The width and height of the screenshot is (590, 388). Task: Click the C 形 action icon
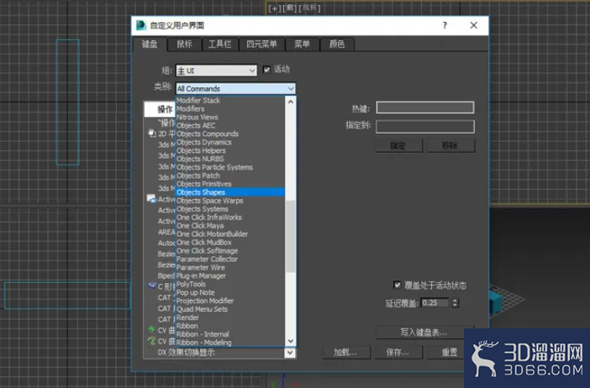click(151, 286)
